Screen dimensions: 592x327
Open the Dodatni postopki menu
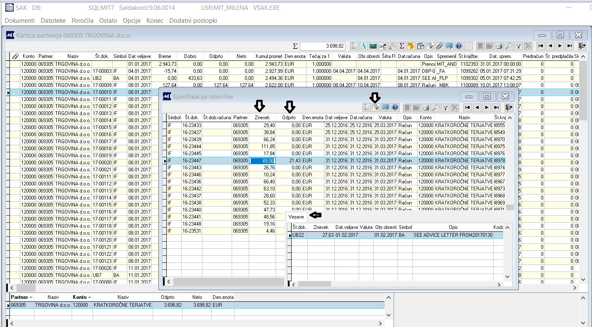193,20
